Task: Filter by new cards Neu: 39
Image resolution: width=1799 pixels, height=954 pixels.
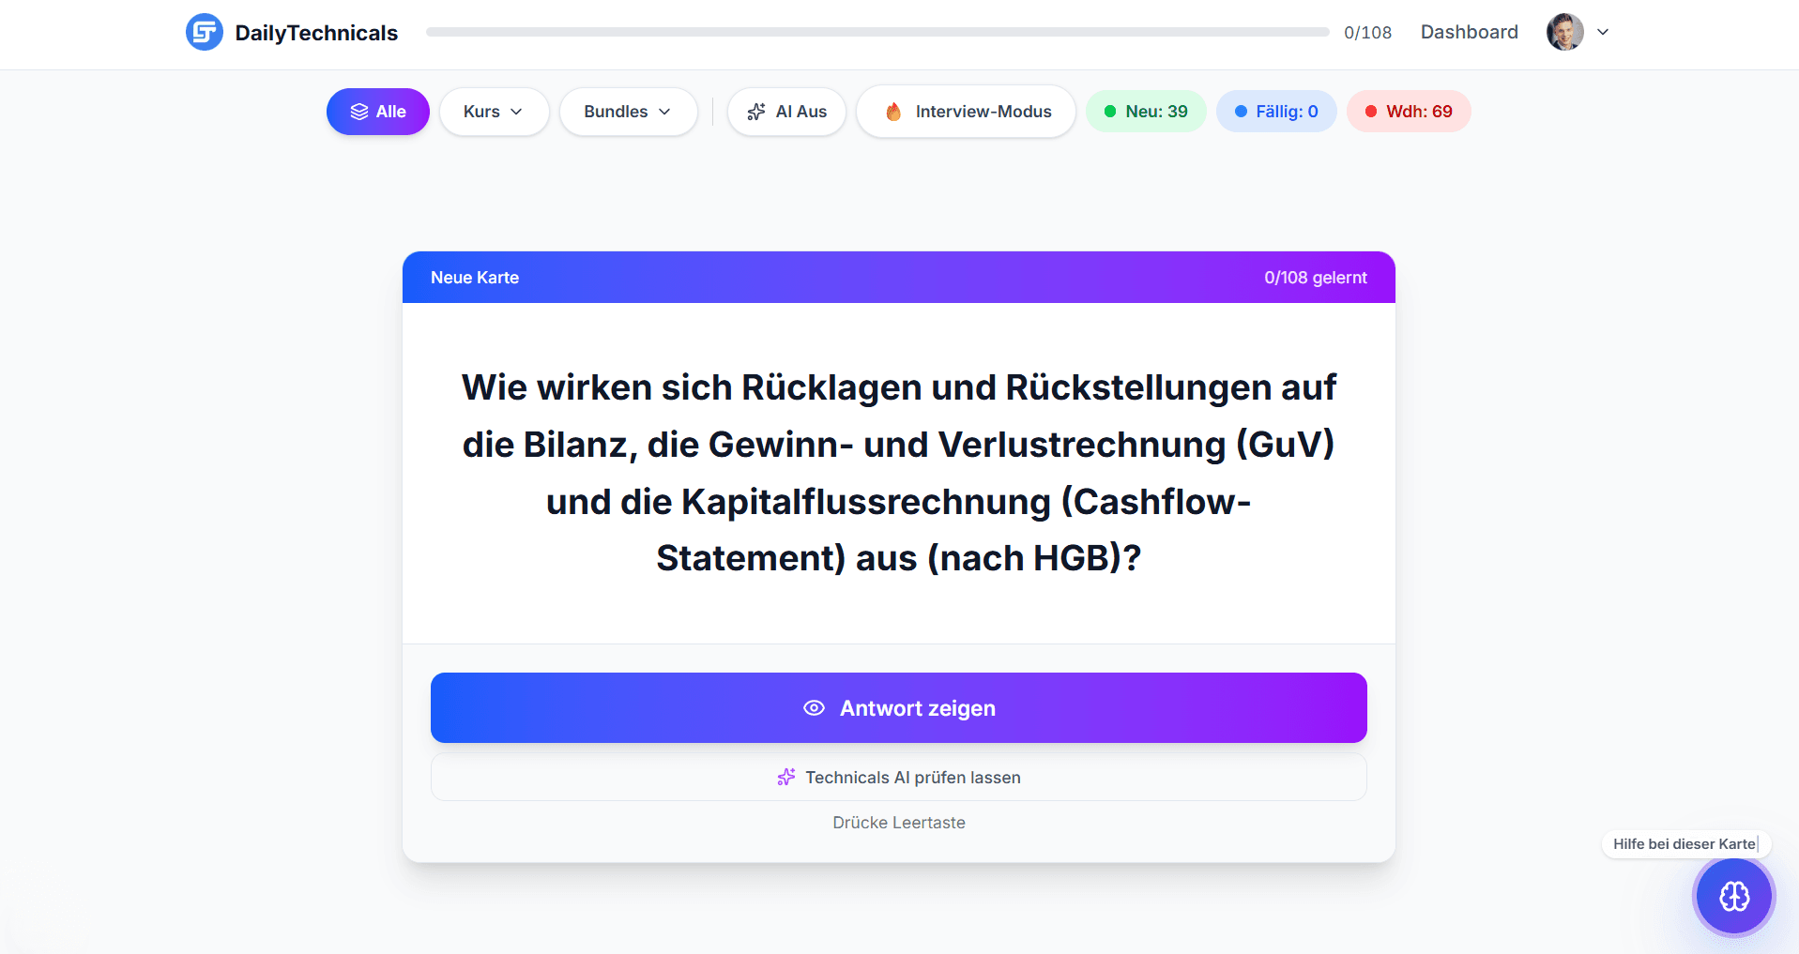Action: click(x=1146, y=112)
